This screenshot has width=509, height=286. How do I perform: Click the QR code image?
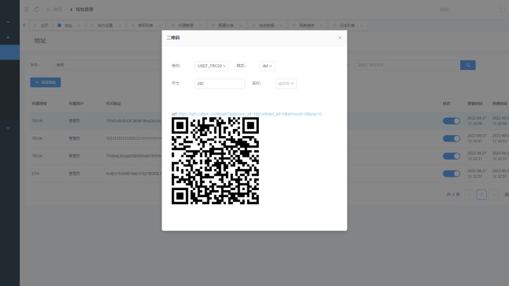tap(215, 161)
